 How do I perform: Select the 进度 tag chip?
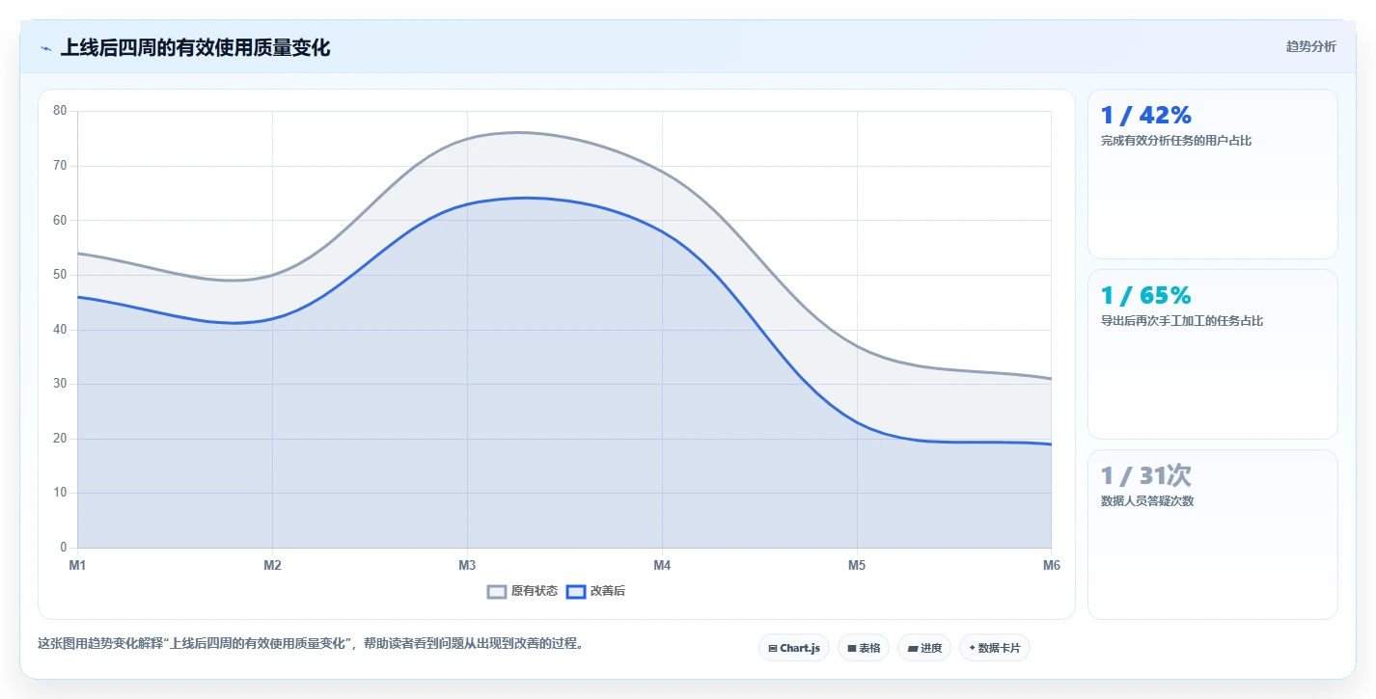click(x=924, y=648)
